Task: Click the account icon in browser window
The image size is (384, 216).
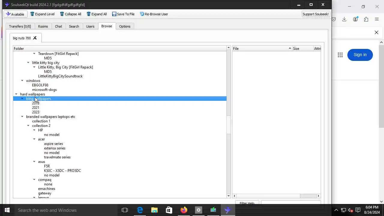Action: [x=355, y=19]
